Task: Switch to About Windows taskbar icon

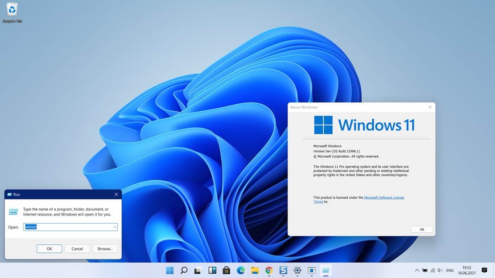Action: [x=311, y=271]
